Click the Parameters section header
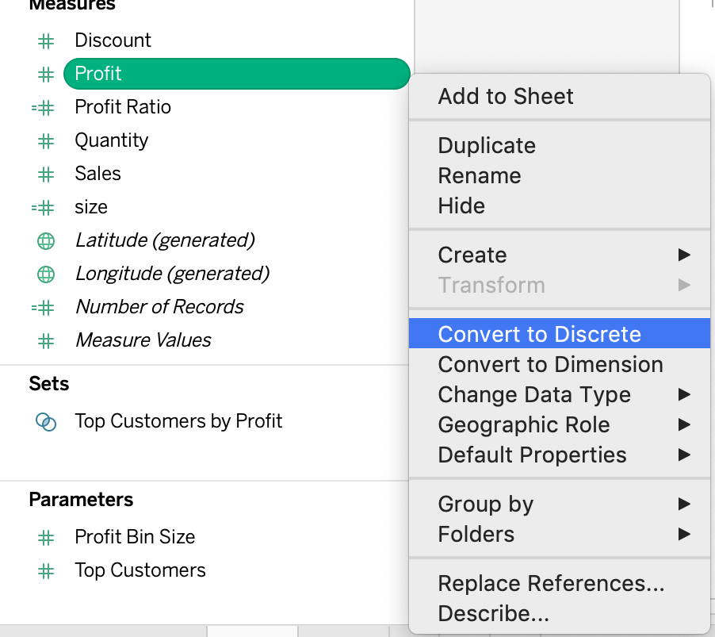715x637 pixels. point(81,500)
